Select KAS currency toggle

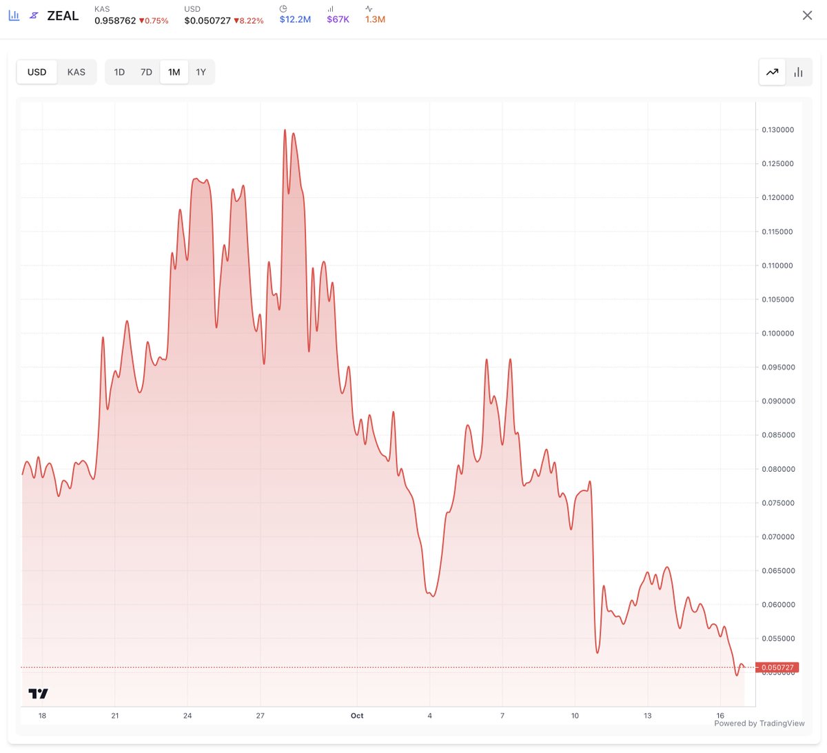(76, 72)
